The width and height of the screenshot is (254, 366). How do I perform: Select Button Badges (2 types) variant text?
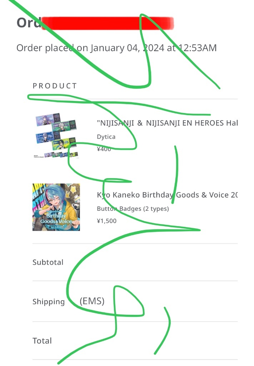(133, 209)
